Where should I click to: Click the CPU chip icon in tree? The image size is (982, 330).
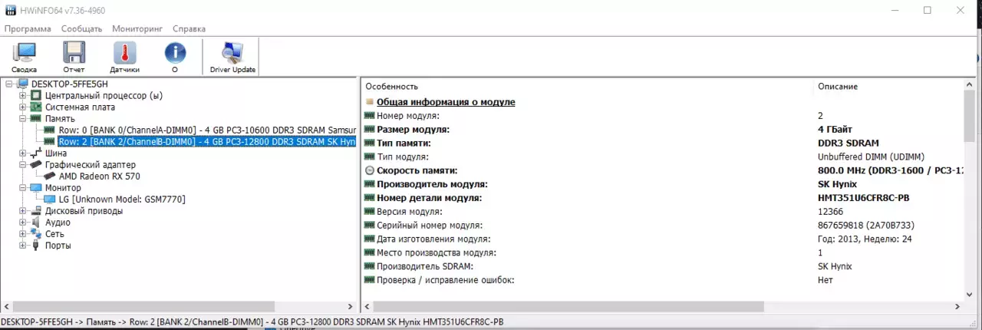click(x=36, y=95)
